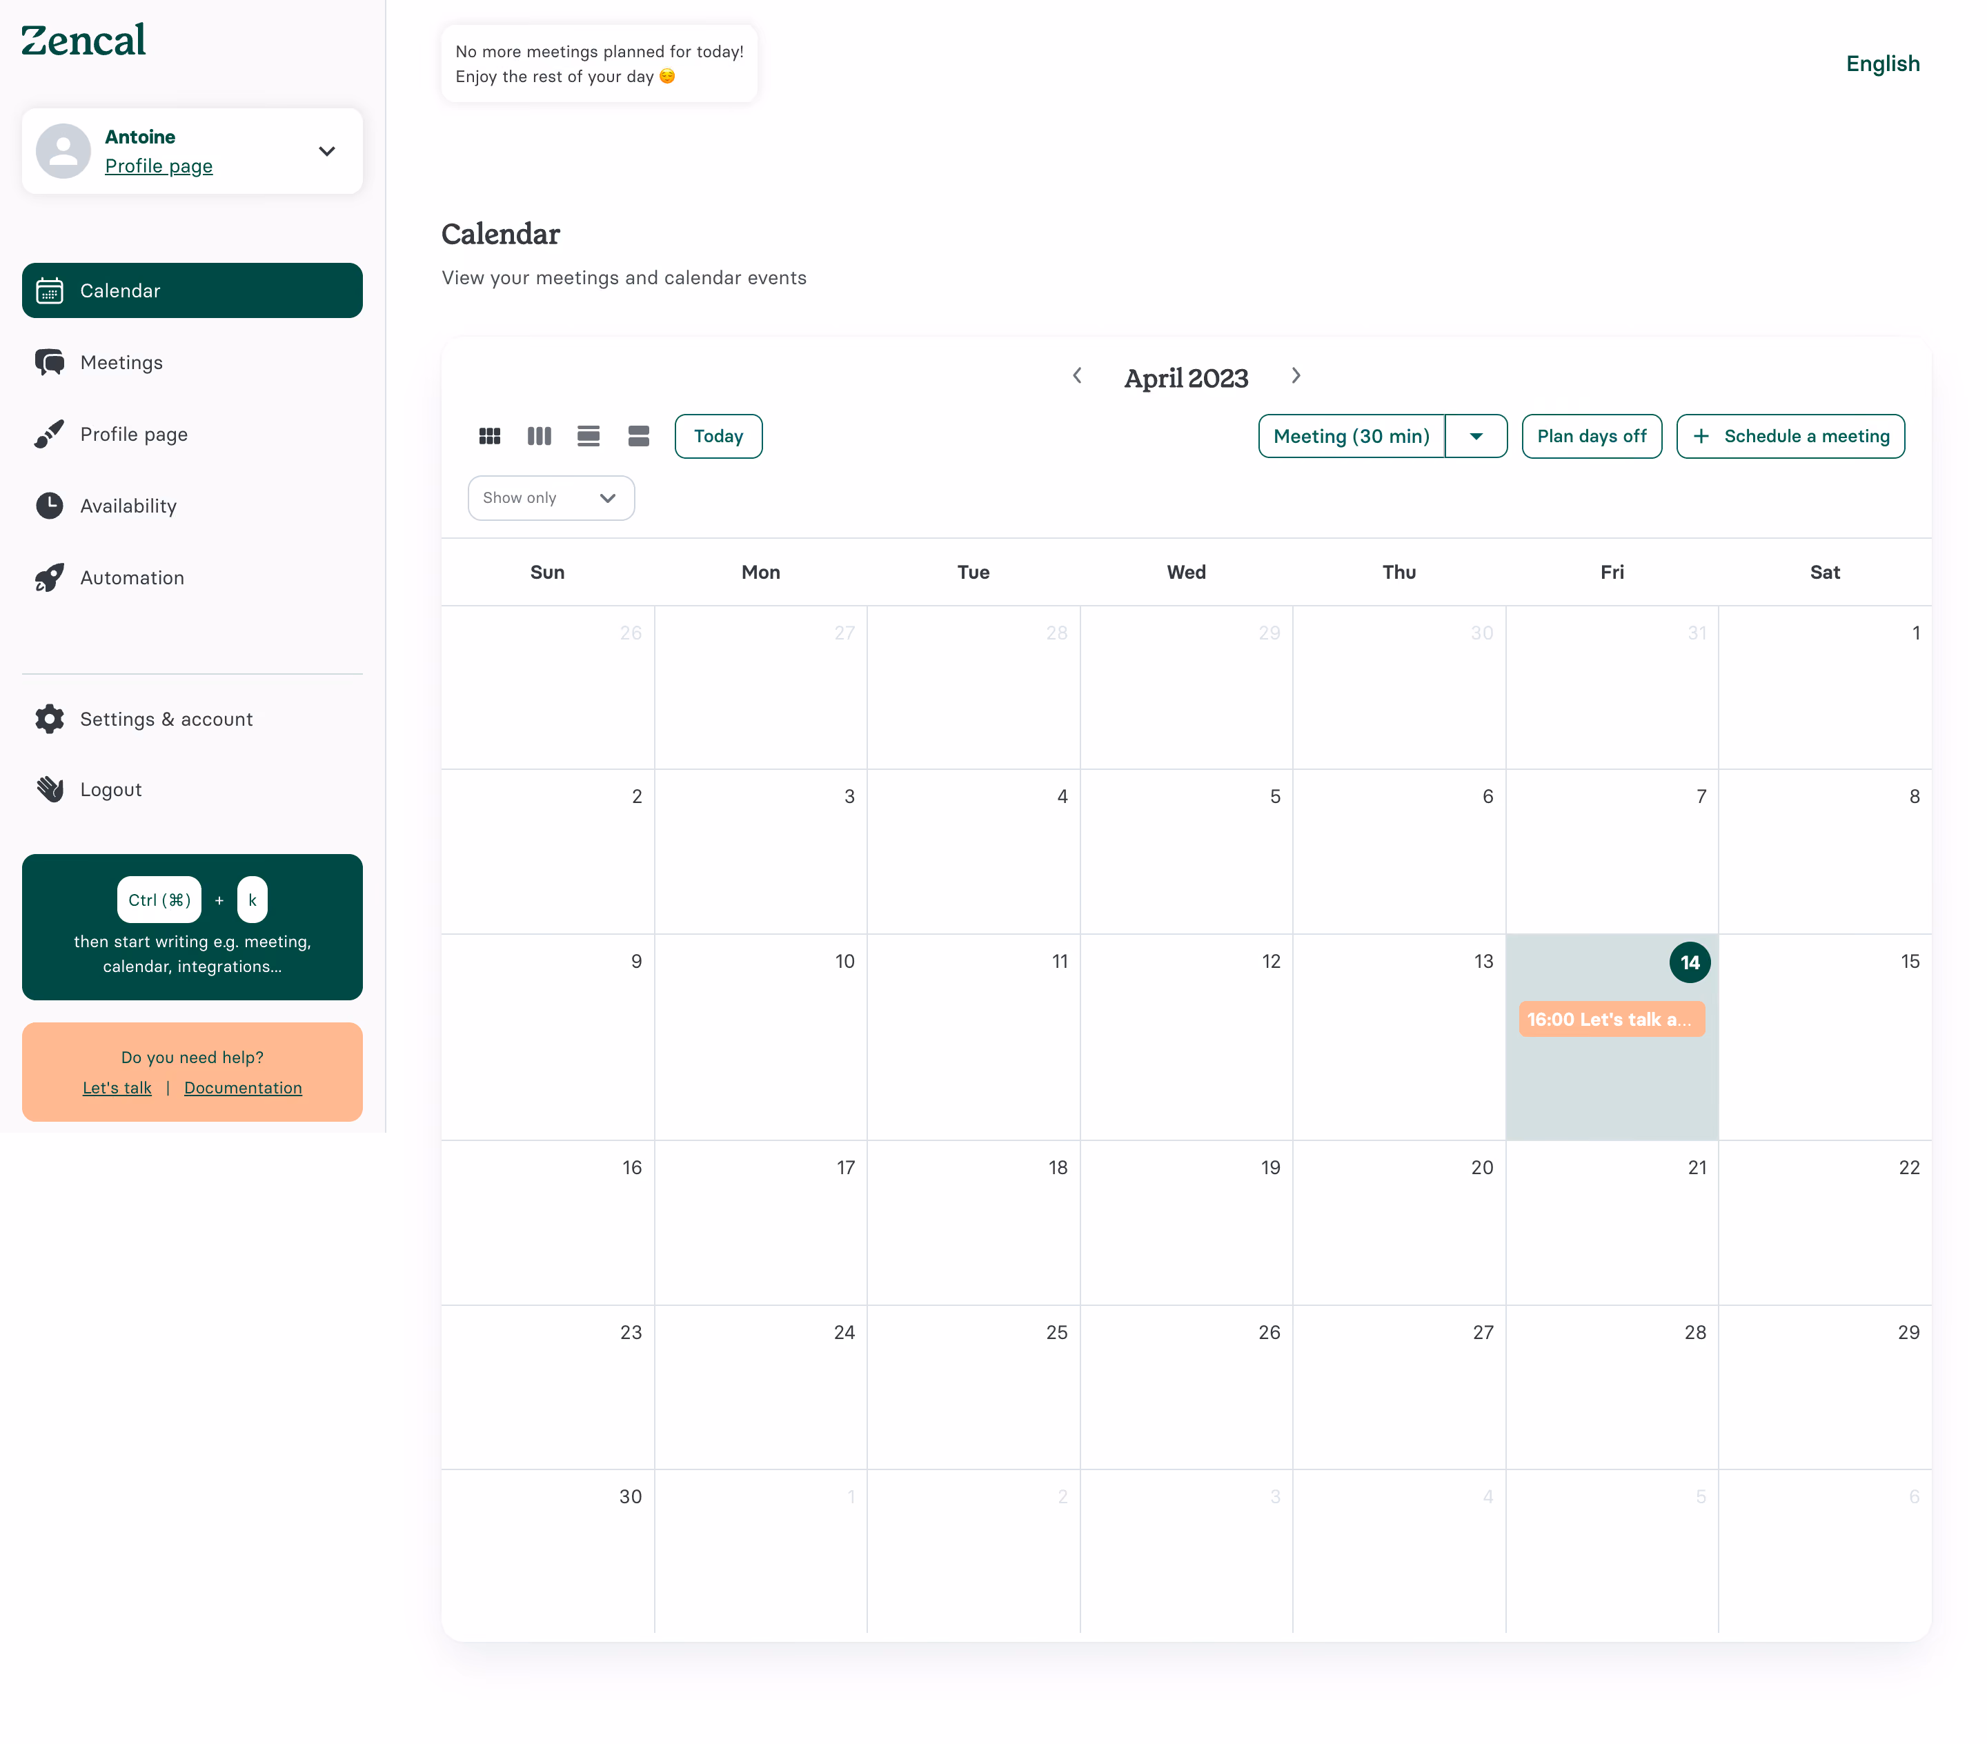Click the Meeting (30 min) button
This screenshot has height=1744, width=1987.
[x=1352, y=437]
